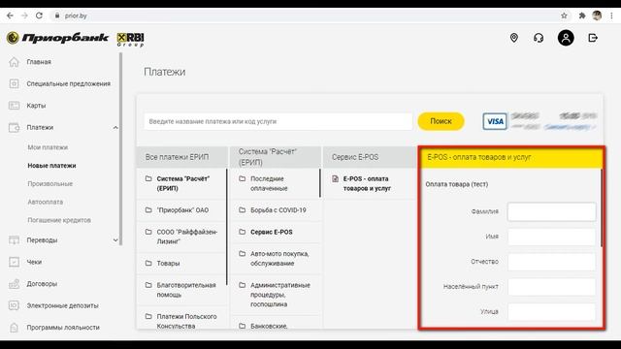Select Мои платежи submenu item

48,147
